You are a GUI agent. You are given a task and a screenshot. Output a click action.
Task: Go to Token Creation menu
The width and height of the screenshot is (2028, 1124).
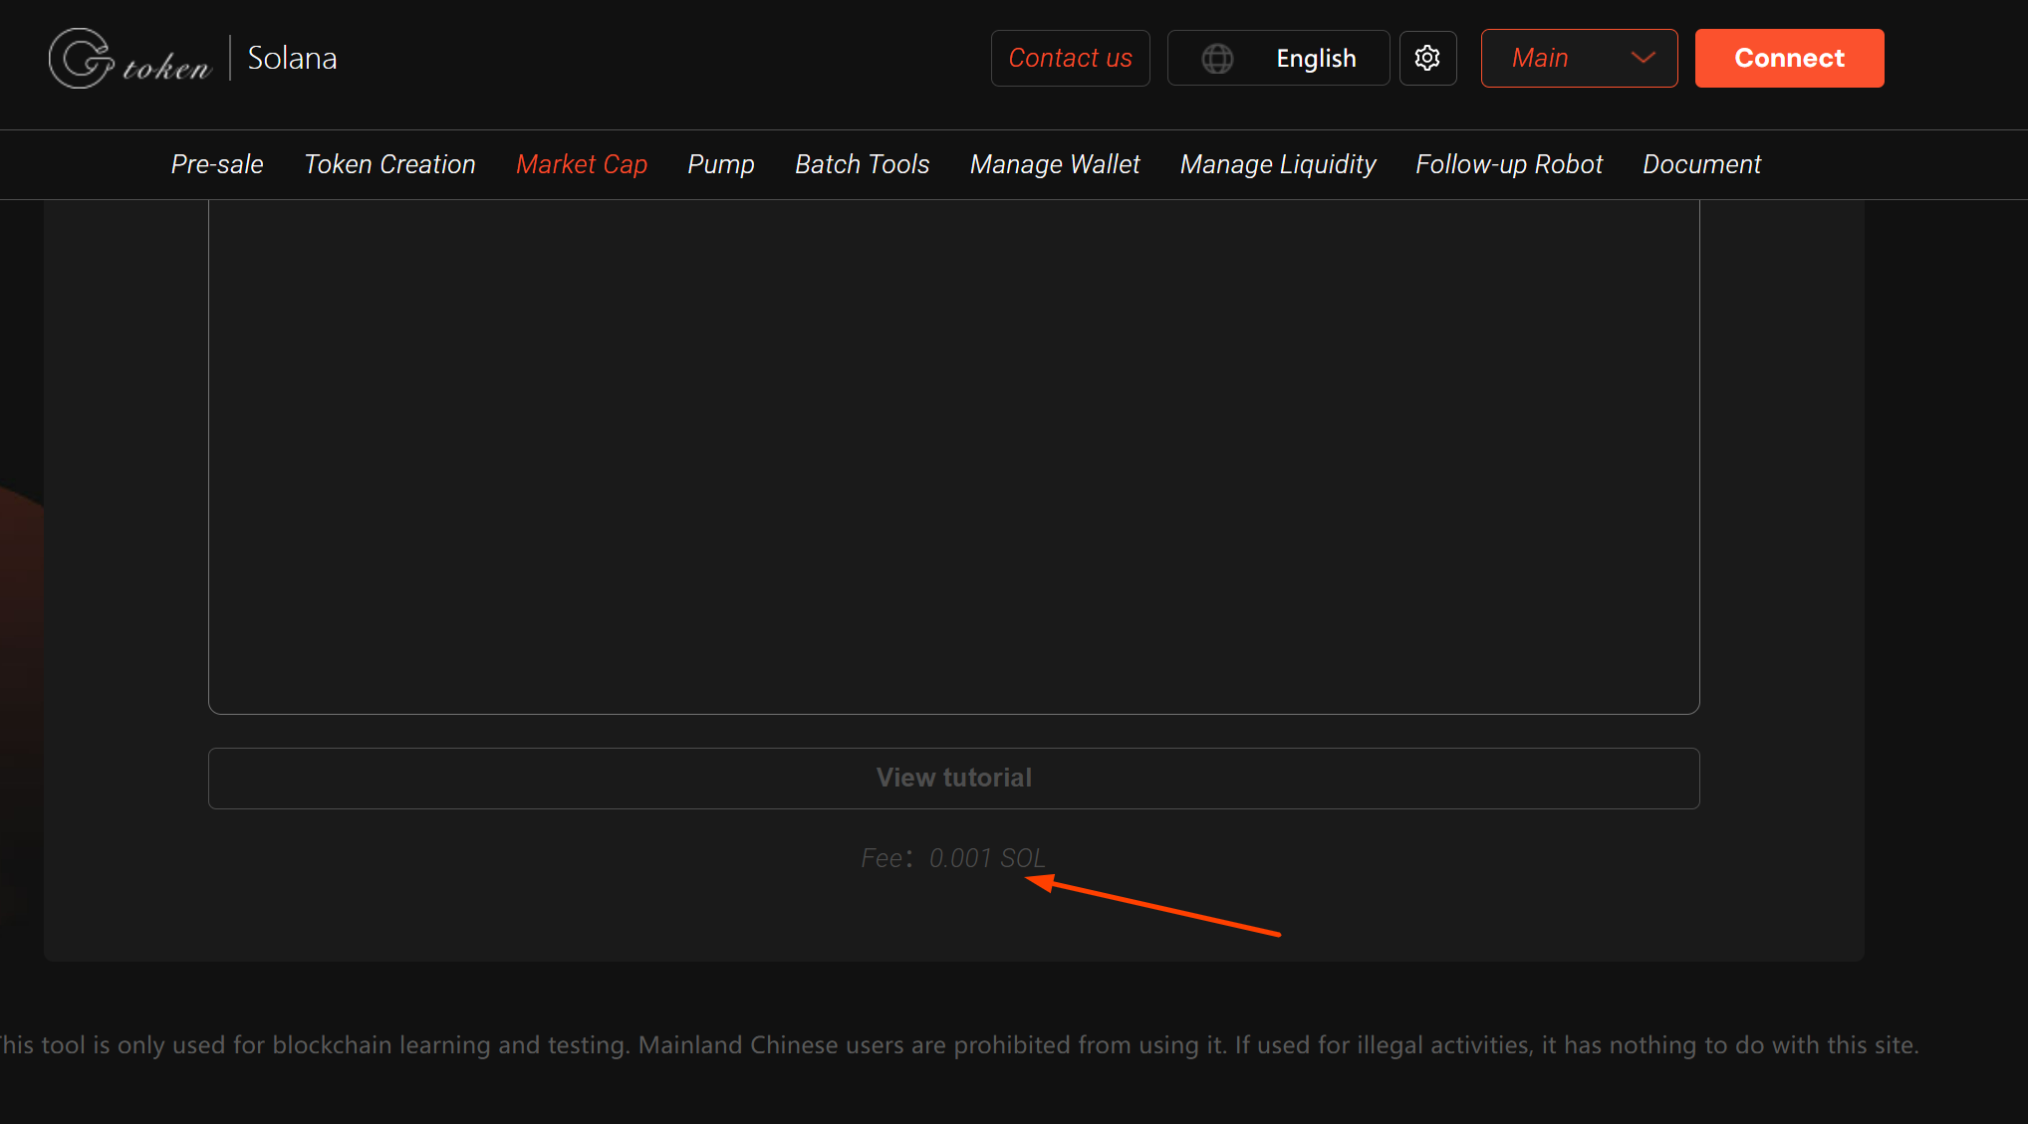(389, 164)
